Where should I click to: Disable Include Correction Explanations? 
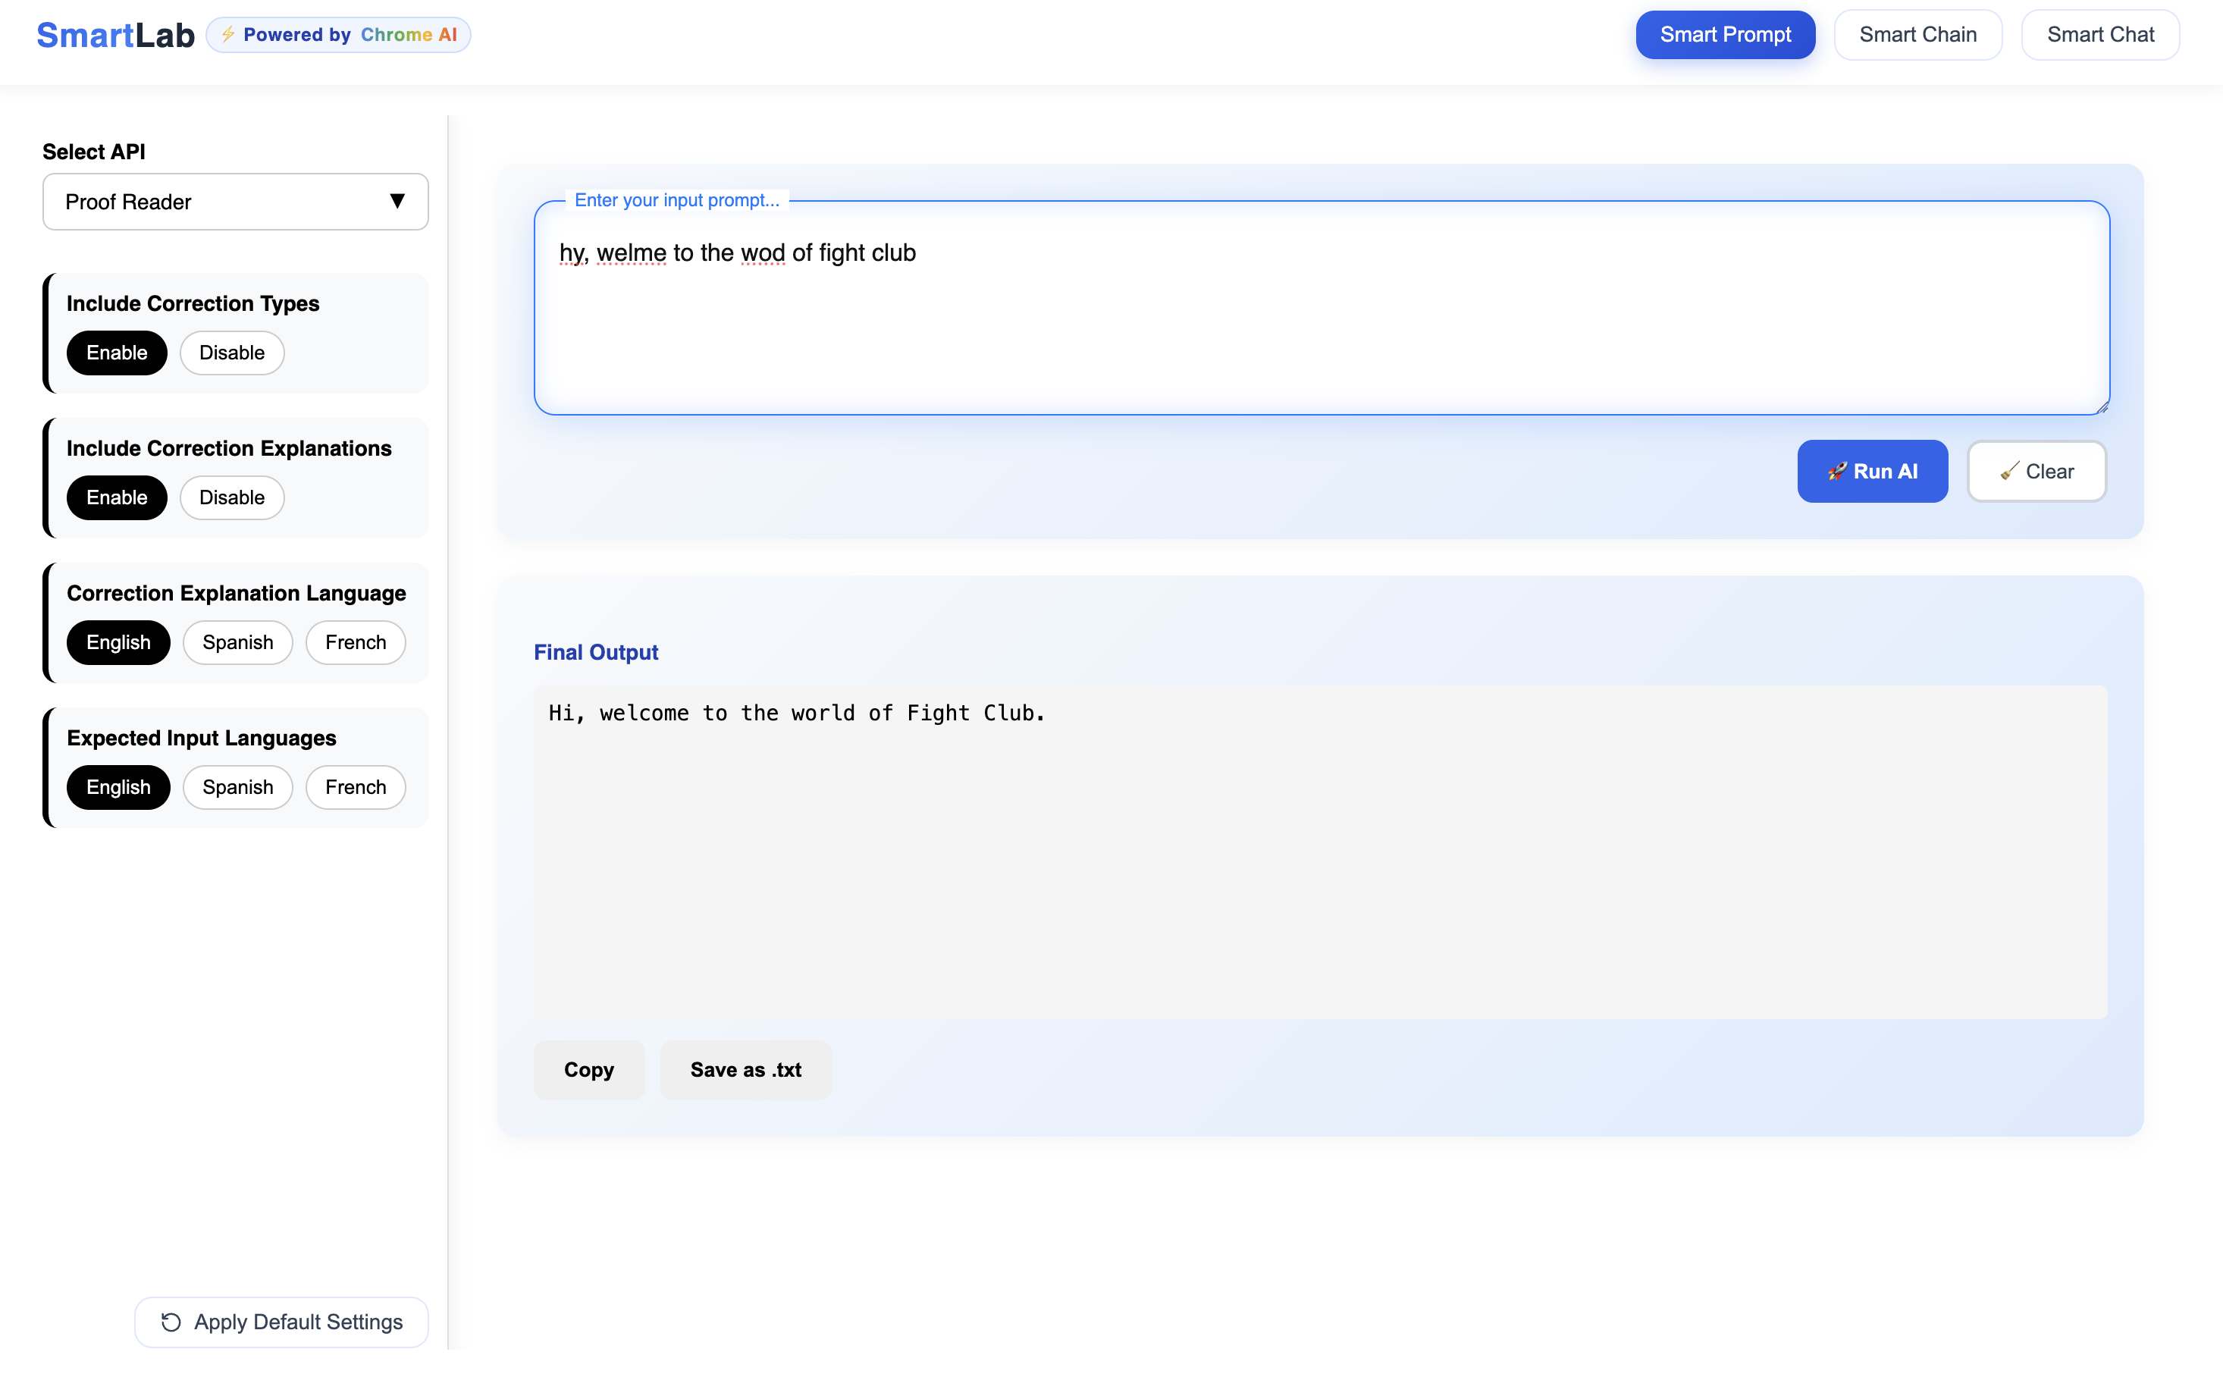232,497
